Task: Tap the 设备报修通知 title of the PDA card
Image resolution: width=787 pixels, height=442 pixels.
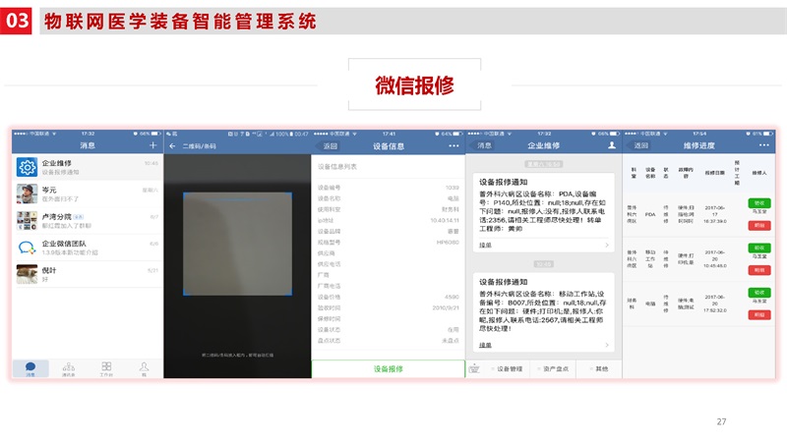Action: point(503,182)
